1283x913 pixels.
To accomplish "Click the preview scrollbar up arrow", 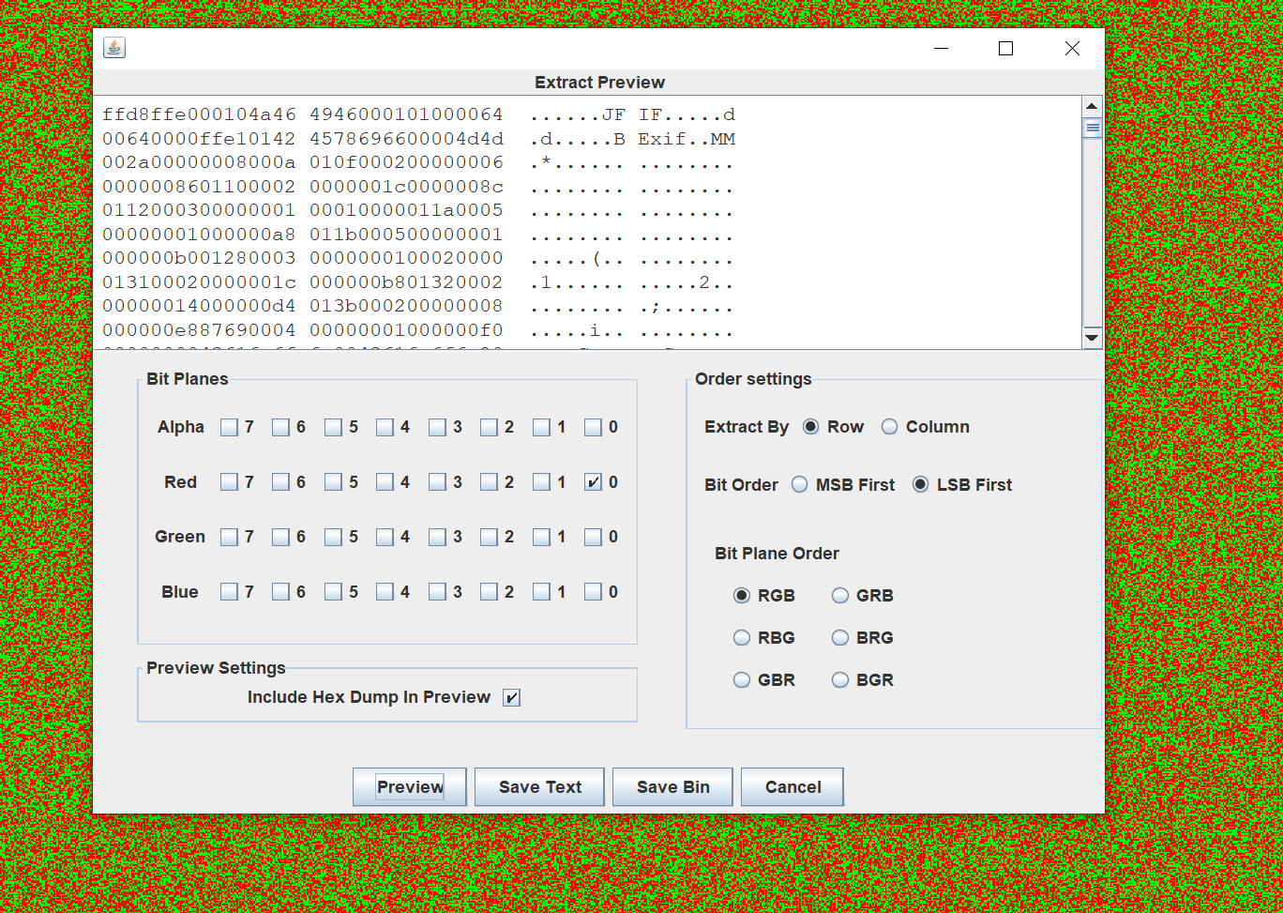I will click(1092, 106).
